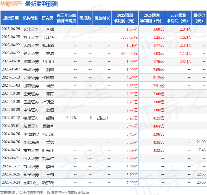Select the 首创证券 institution cell
The width and height of the screenshot is (207, 195).
pyautogui.click(x=31, y=167)
